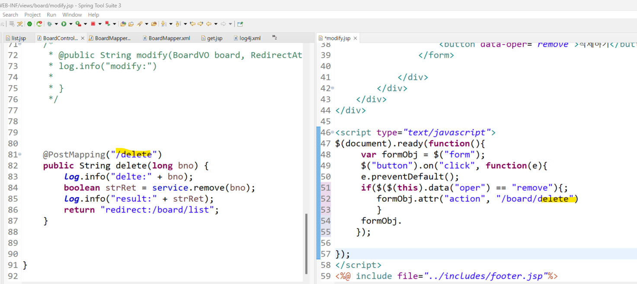Click the toolbar icon with grey lines and arrow

[x=12, y=24]
